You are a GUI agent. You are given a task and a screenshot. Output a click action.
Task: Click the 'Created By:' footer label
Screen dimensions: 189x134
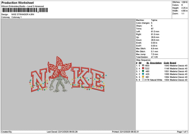pyautogui.click(x=7, y=132)
